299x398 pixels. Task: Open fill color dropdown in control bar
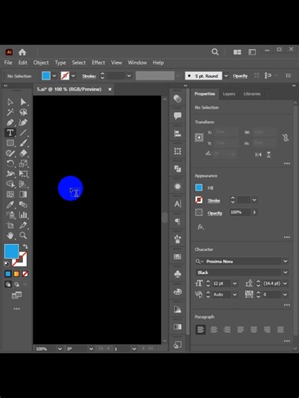tap(54, 76)
